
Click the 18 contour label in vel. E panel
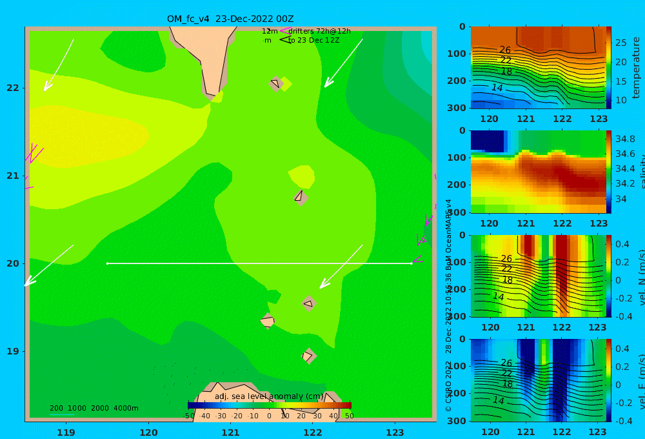508,384
